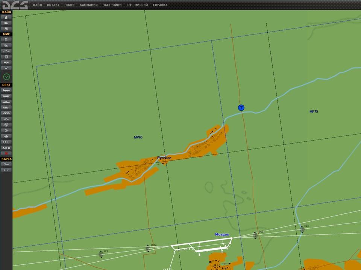Open the triangle-diamond-square shapes tool

click(x=6, y=148)
